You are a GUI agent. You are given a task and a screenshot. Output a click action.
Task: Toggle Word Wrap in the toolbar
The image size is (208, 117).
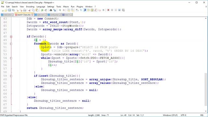pyautogui.click(x=77, y=10)
